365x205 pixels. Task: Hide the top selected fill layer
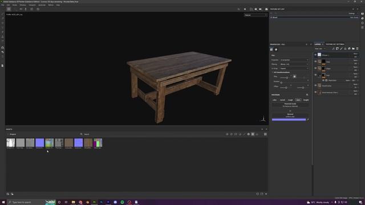coord(315,55)
